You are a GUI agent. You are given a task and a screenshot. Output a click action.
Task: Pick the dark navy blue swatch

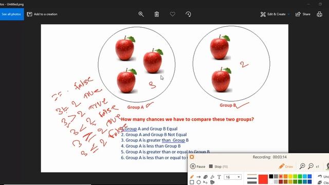coord(309,182)
